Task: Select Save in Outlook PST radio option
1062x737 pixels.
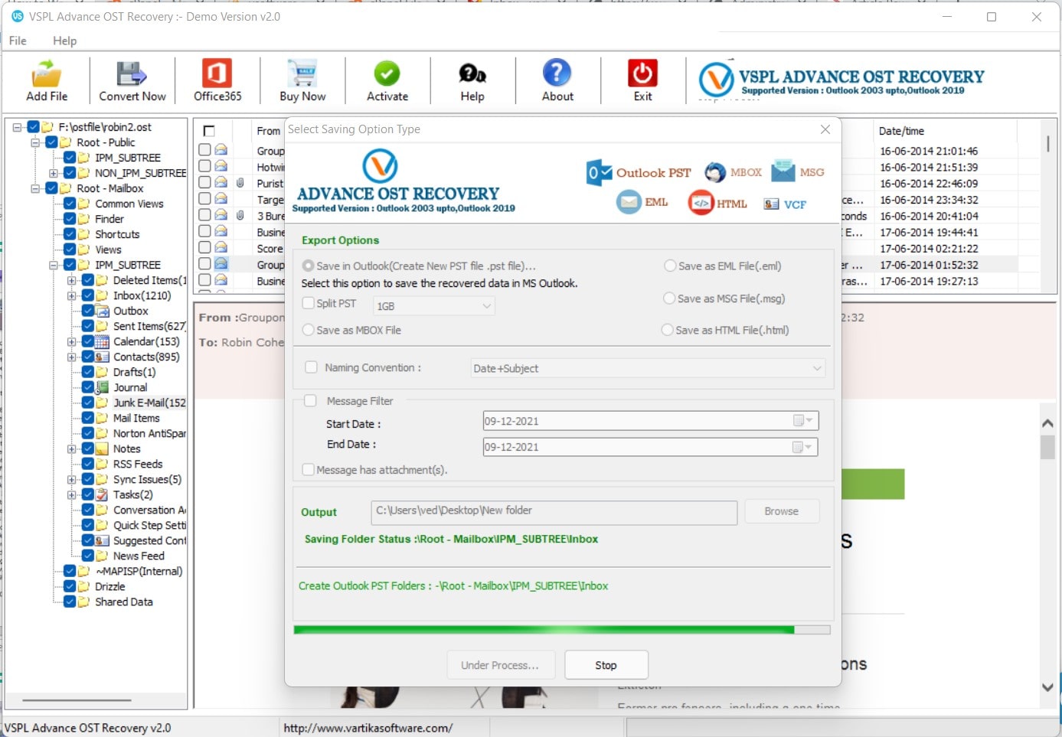Action: tap(308, 266)
